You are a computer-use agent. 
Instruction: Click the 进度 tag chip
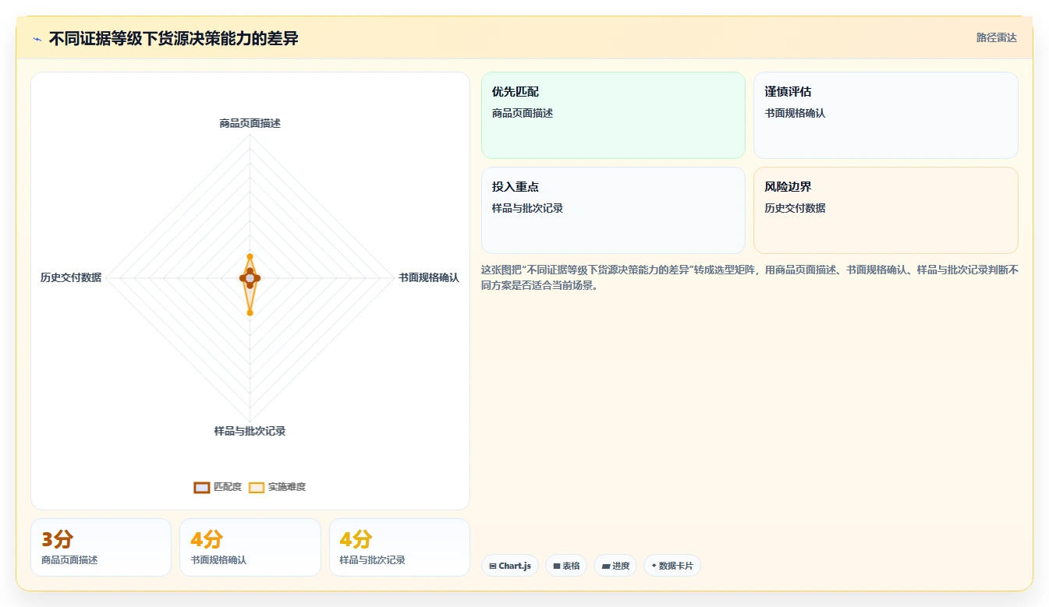coord(615,566)
